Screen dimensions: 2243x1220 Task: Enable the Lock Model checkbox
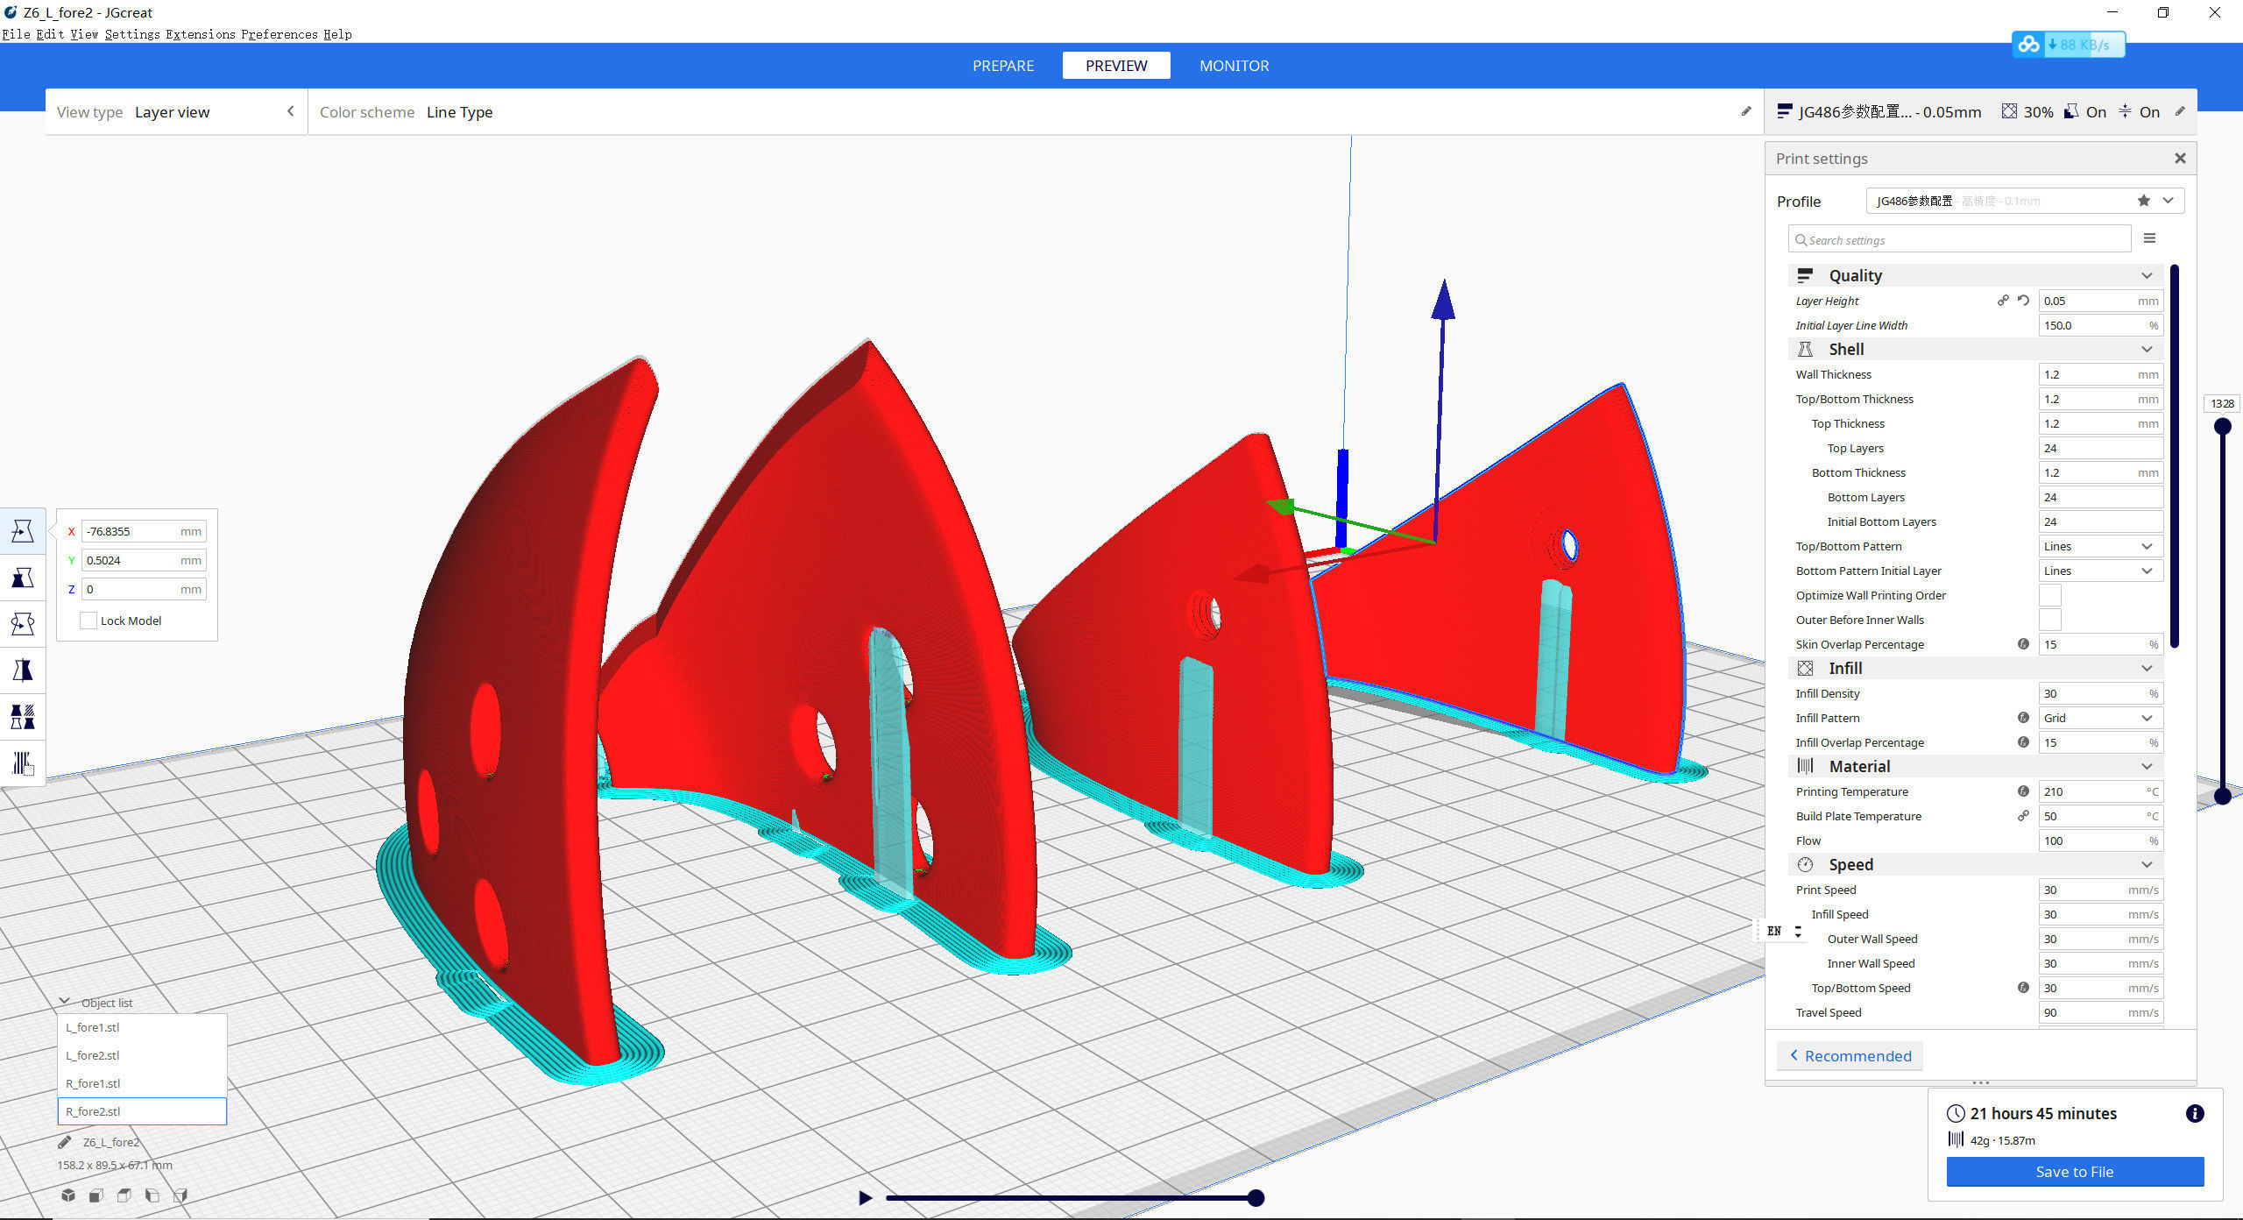click(88, 621)
